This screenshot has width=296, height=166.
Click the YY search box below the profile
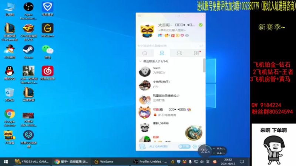pyautogui.click(x=171, y=46)
